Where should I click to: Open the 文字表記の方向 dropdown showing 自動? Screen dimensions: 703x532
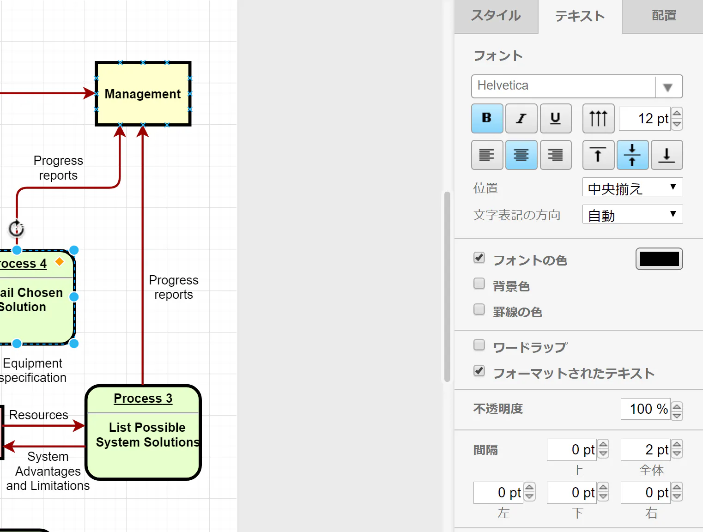pyautogui.click(x=632, y=214)
